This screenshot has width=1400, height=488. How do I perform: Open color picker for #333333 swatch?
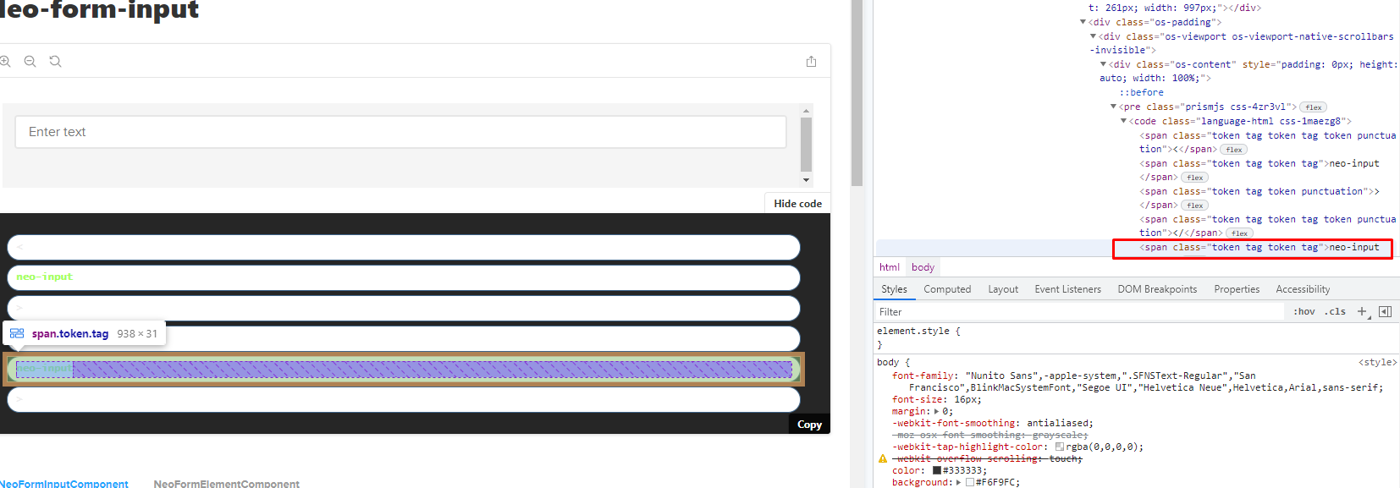(x=937, y=470)
